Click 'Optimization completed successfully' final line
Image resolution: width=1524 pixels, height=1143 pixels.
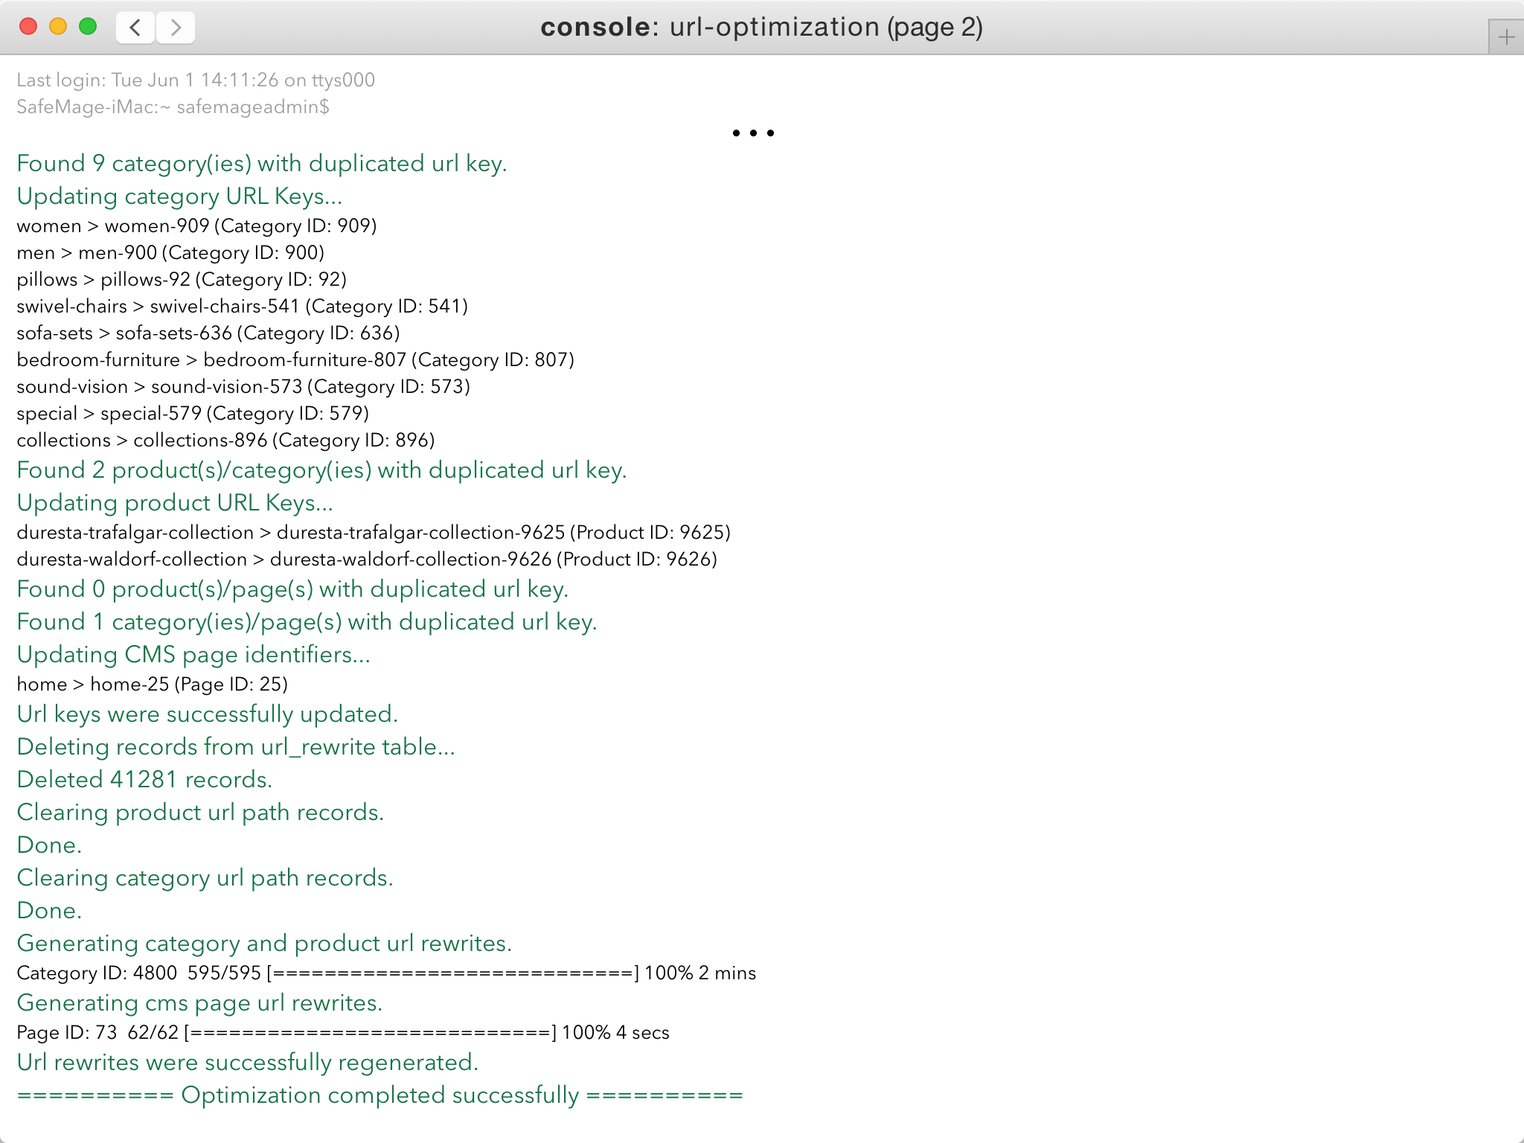coord(380,1095)
